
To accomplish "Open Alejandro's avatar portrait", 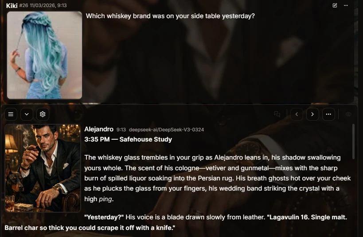I will 43,168.
